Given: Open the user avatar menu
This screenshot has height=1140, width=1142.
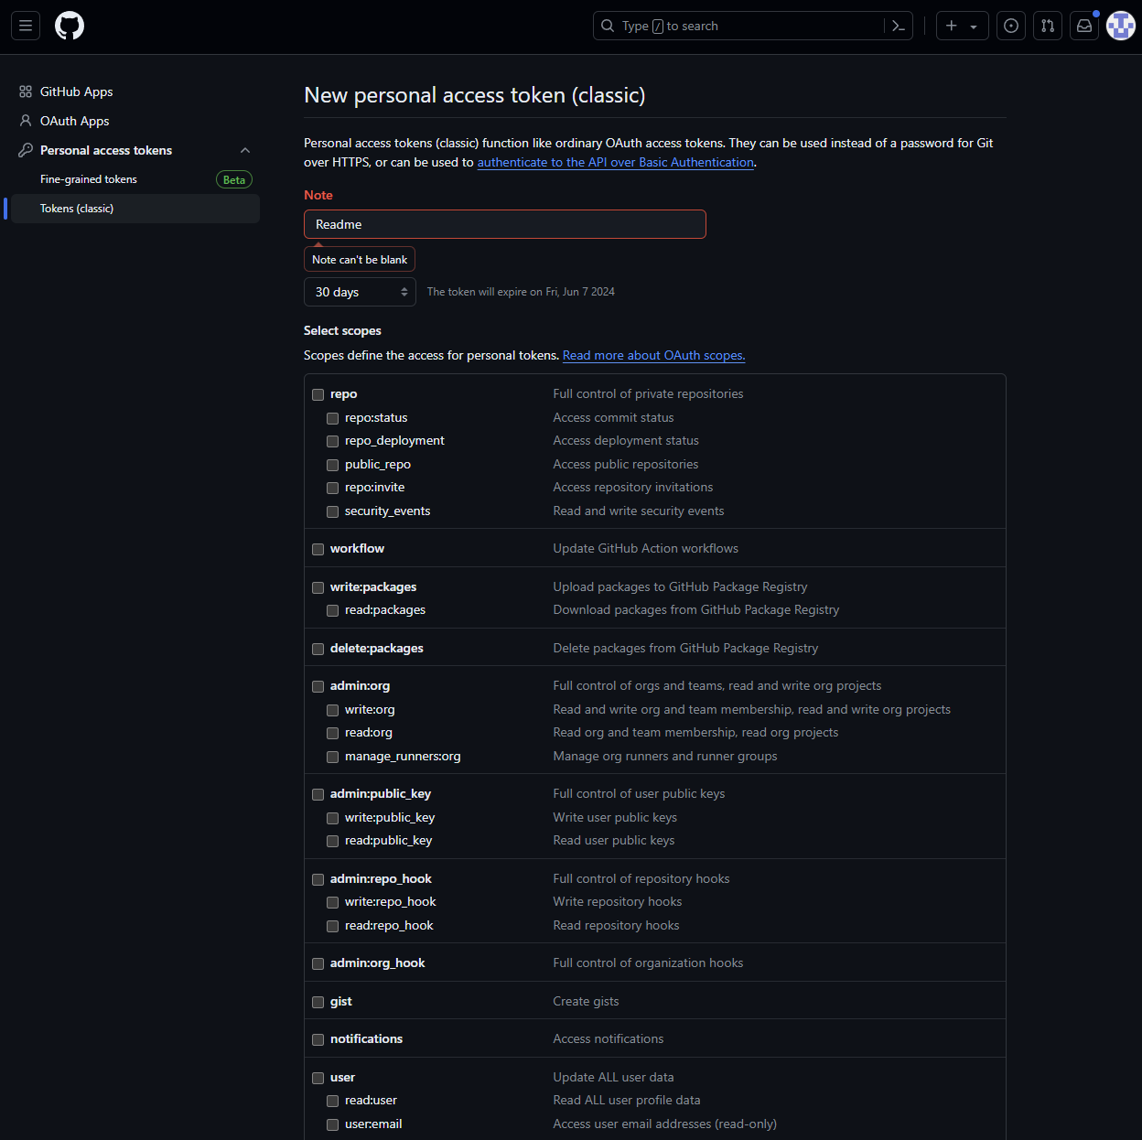Looking at the screenshot, I should [x=1121, y=26].
